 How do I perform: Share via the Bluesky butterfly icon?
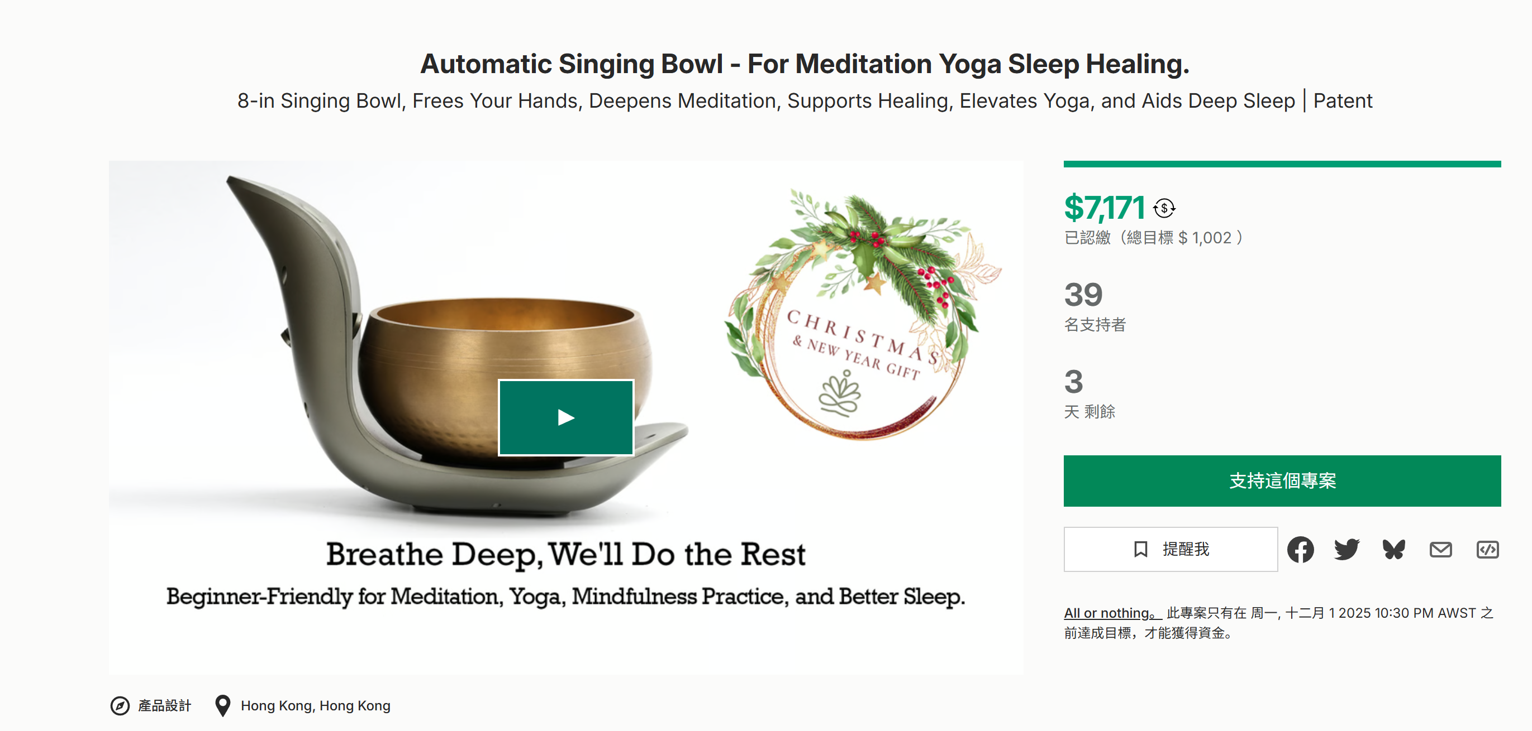pyautogui.click(x=1393, y=549)
